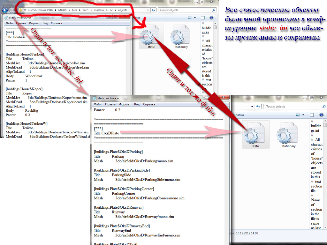Click scroll-down arrow in lower-right preview pane
Screen dimensions: 327x245
tap(325, 227)
